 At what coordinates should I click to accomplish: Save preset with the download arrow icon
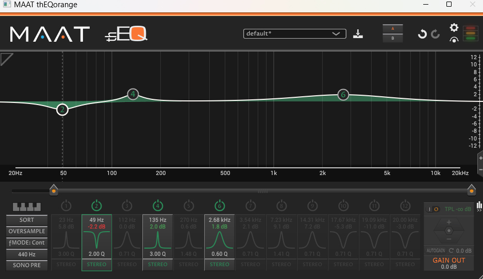point(358,33)
